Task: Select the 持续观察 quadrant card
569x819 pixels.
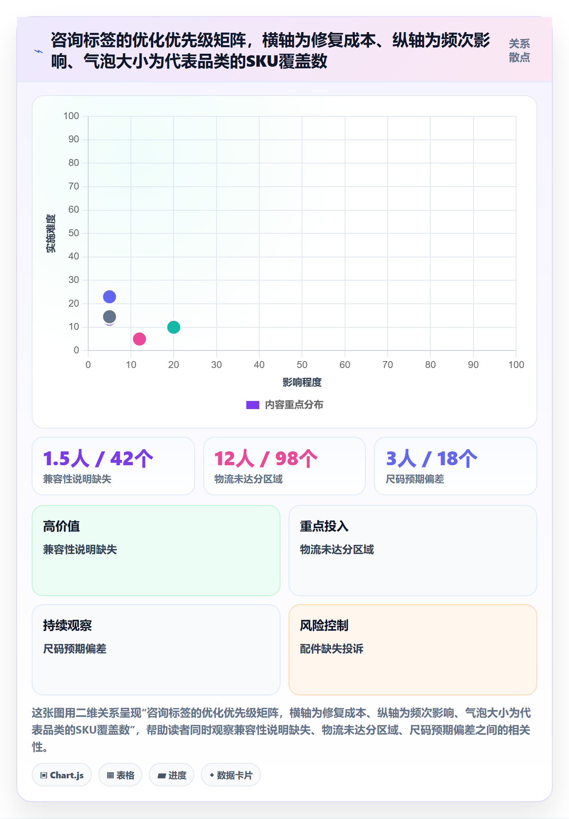Action: [156, 650]
